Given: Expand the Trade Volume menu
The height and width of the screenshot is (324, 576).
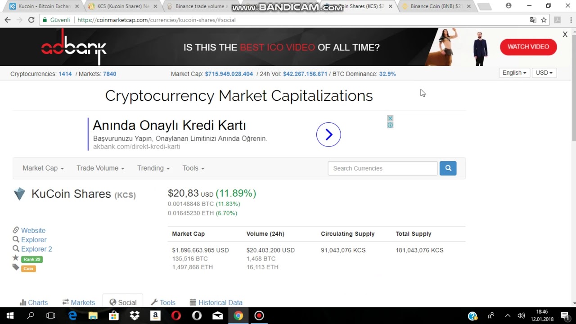Looking at the screenshot, I should tap(100, 168).
